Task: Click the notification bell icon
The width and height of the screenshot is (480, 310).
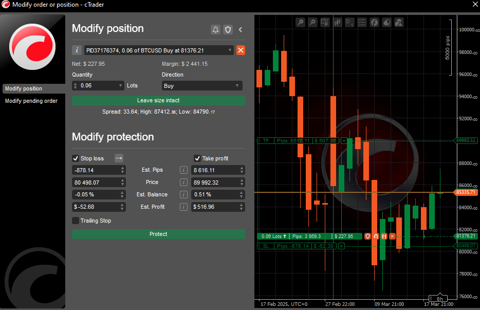Action: (215, 29)
